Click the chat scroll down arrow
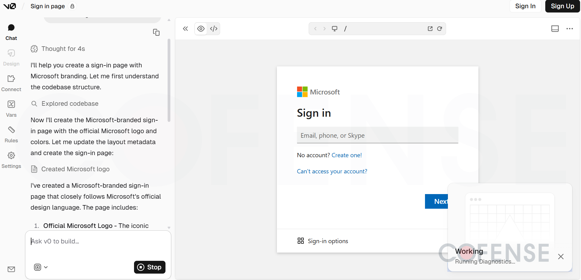Image resolution: width=581 pixels, height=280 pixels. point(169,228)
